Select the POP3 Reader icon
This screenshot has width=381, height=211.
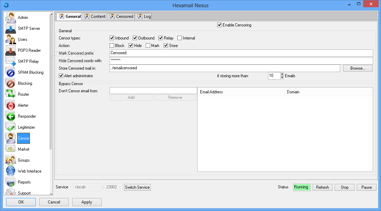(11, 50)
